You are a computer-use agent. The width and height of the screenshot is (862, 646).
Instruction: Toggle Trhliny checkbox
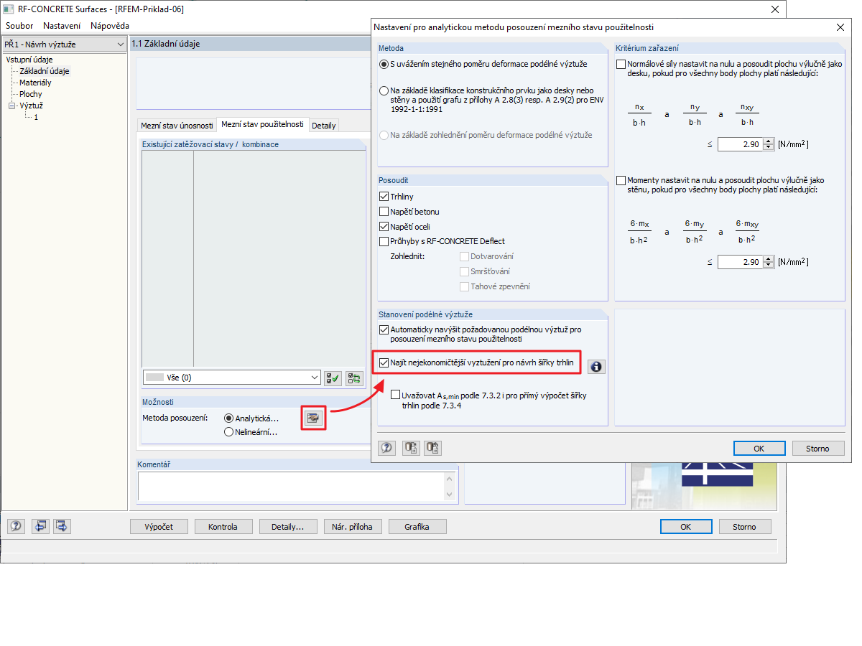point(384,197)
